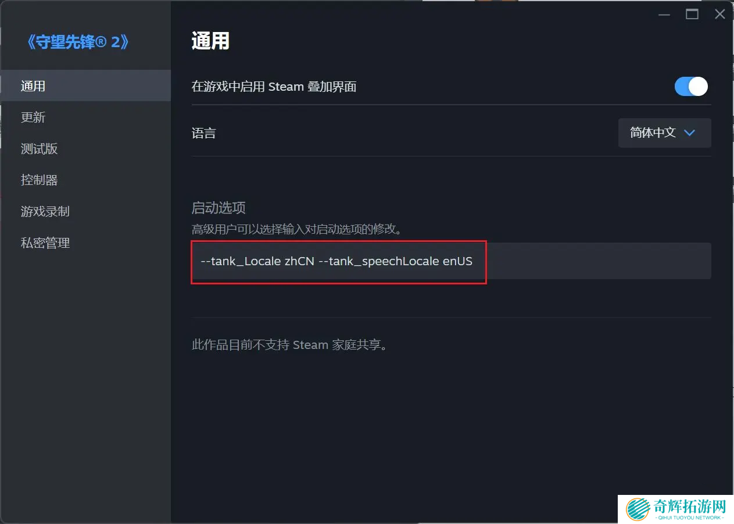Click the 《守望先锋® 2》 game title
The height and width of the screenshot is (524, 734).
coord(78,42)
